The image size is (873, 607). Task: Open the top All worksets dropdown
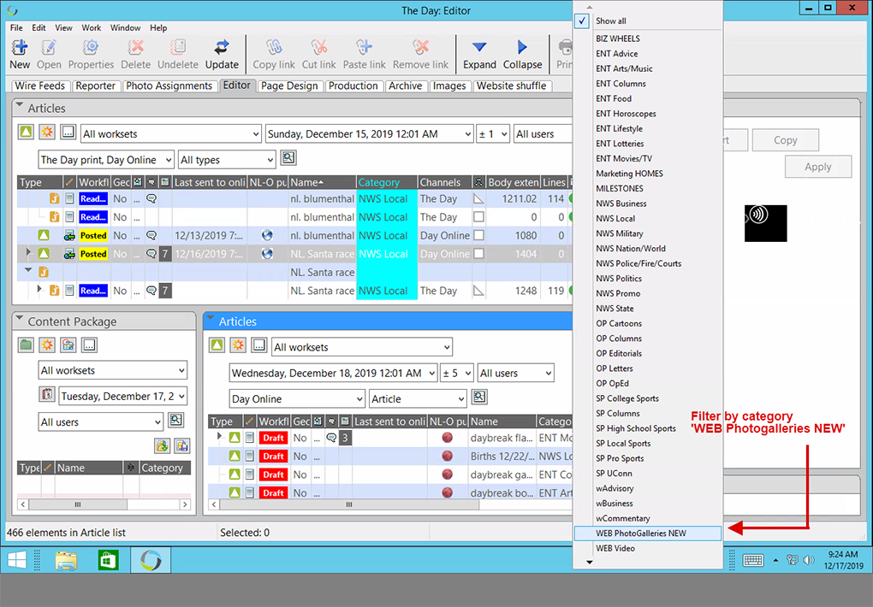click(x=171, y=133)
